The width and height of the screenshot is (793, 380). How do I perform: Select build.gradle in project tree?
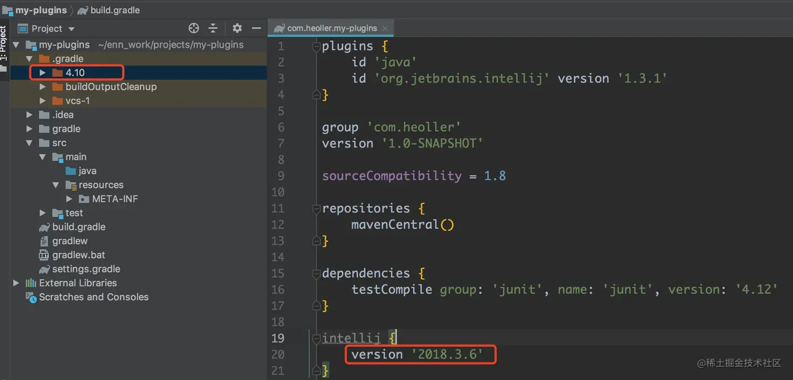(138, 227)
